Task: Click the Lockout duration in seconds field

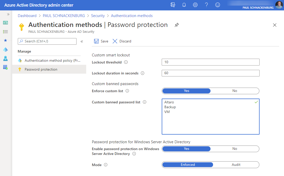Action: click(211, 73)
